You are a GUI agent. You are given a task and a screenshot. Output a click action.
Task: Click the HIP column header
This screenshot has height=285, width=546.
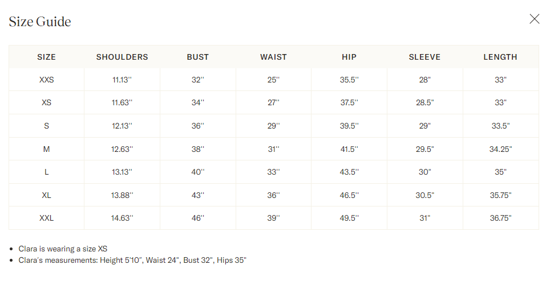coord(349,57)
